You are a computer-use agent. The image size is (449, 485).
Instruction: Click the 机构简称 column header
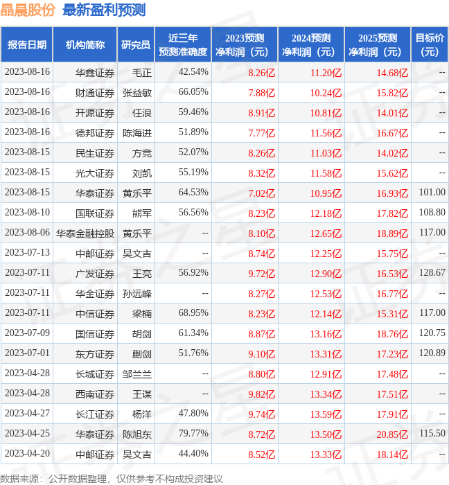pyautogui.click(x=85, y=45)
